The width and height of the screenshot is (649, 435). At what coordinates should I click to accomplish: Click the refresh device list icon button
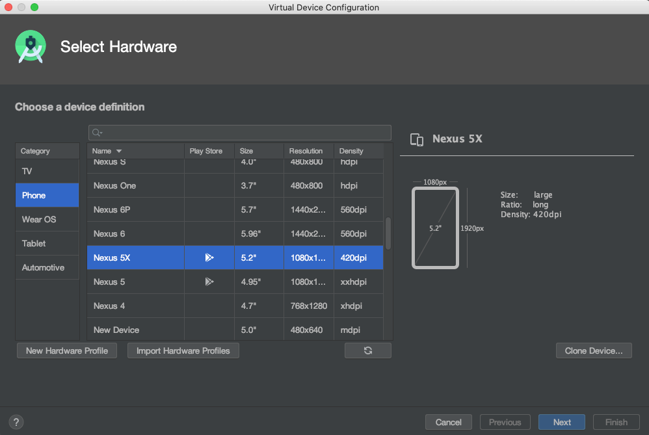coord(367,350)
